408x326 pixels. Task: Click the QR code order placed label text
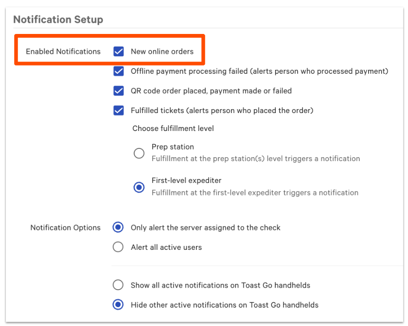point(211,91)
